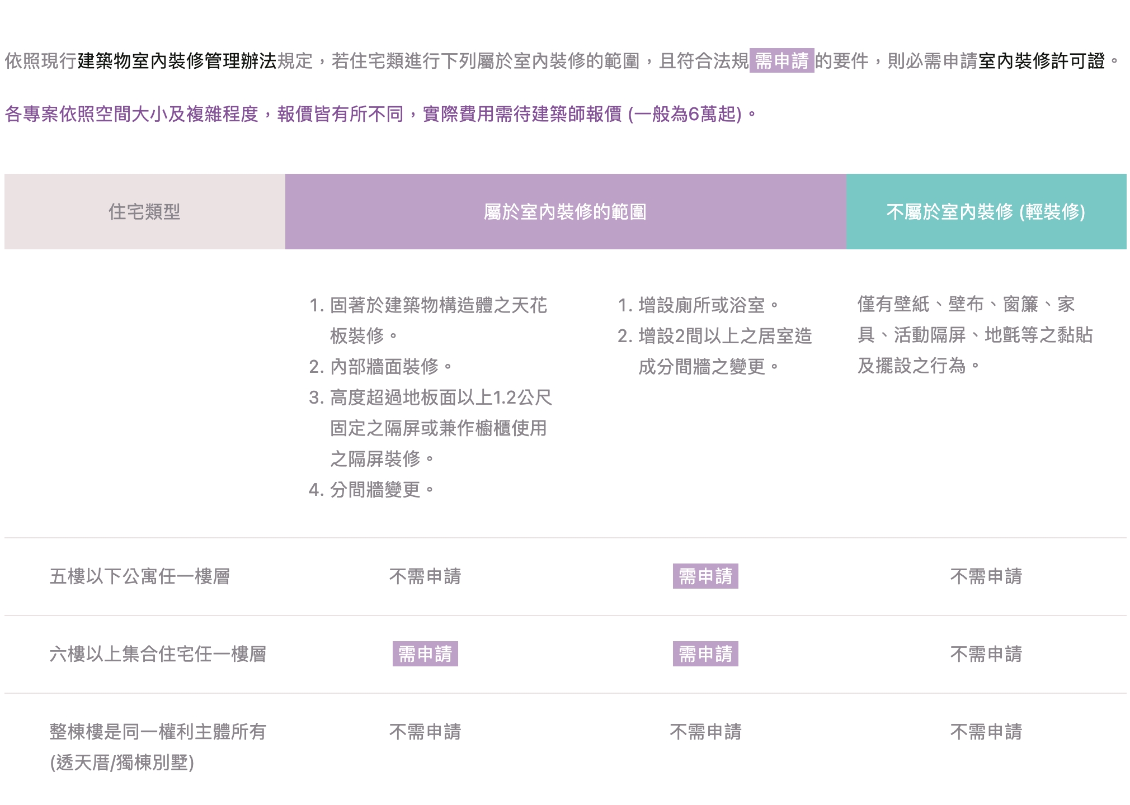The height and width of the screenshot is (805, 1130).
Task: Click list item 內部牆面裝修
Action: tap(390, 367)
